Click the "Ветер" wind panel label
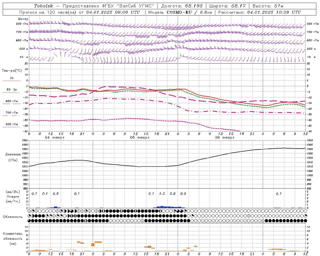Image resolution: width=320 pixels, height=256 pixels. (x=23, y=19)
